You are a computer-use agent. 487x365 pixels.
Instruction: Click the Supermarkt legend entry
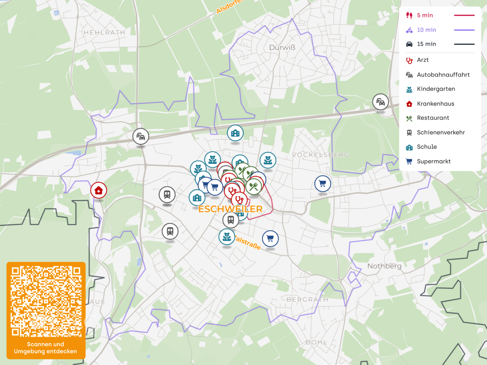(x=433, y=161)
